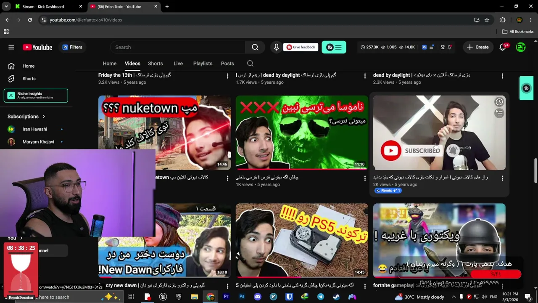
Task: Expand the Subscriptions section chevron
Action: [x=43, y=117]
